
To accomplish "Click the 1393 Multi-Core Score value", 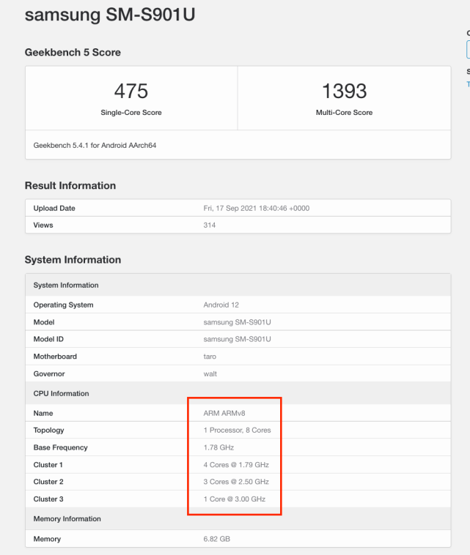I will pos(344,91).
